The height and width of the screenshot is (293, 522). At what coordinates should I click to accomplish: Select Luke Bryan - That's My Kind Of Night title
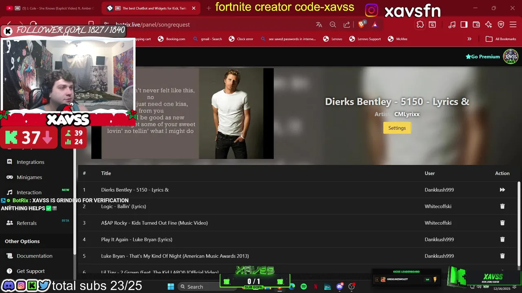[175, 256]
